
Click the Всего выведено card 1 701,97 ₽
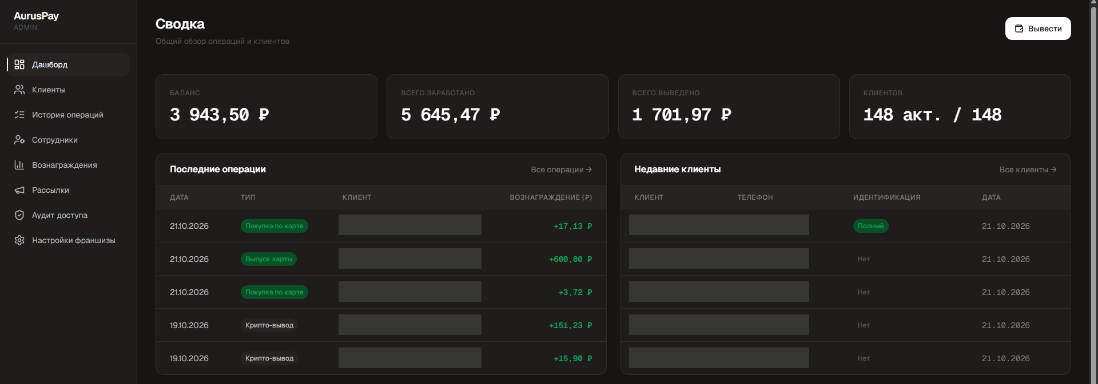pyautogui.click(x=729, y=107)
